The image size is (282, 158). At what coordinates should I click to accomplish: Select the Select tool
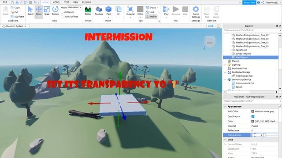click(30, 11)
